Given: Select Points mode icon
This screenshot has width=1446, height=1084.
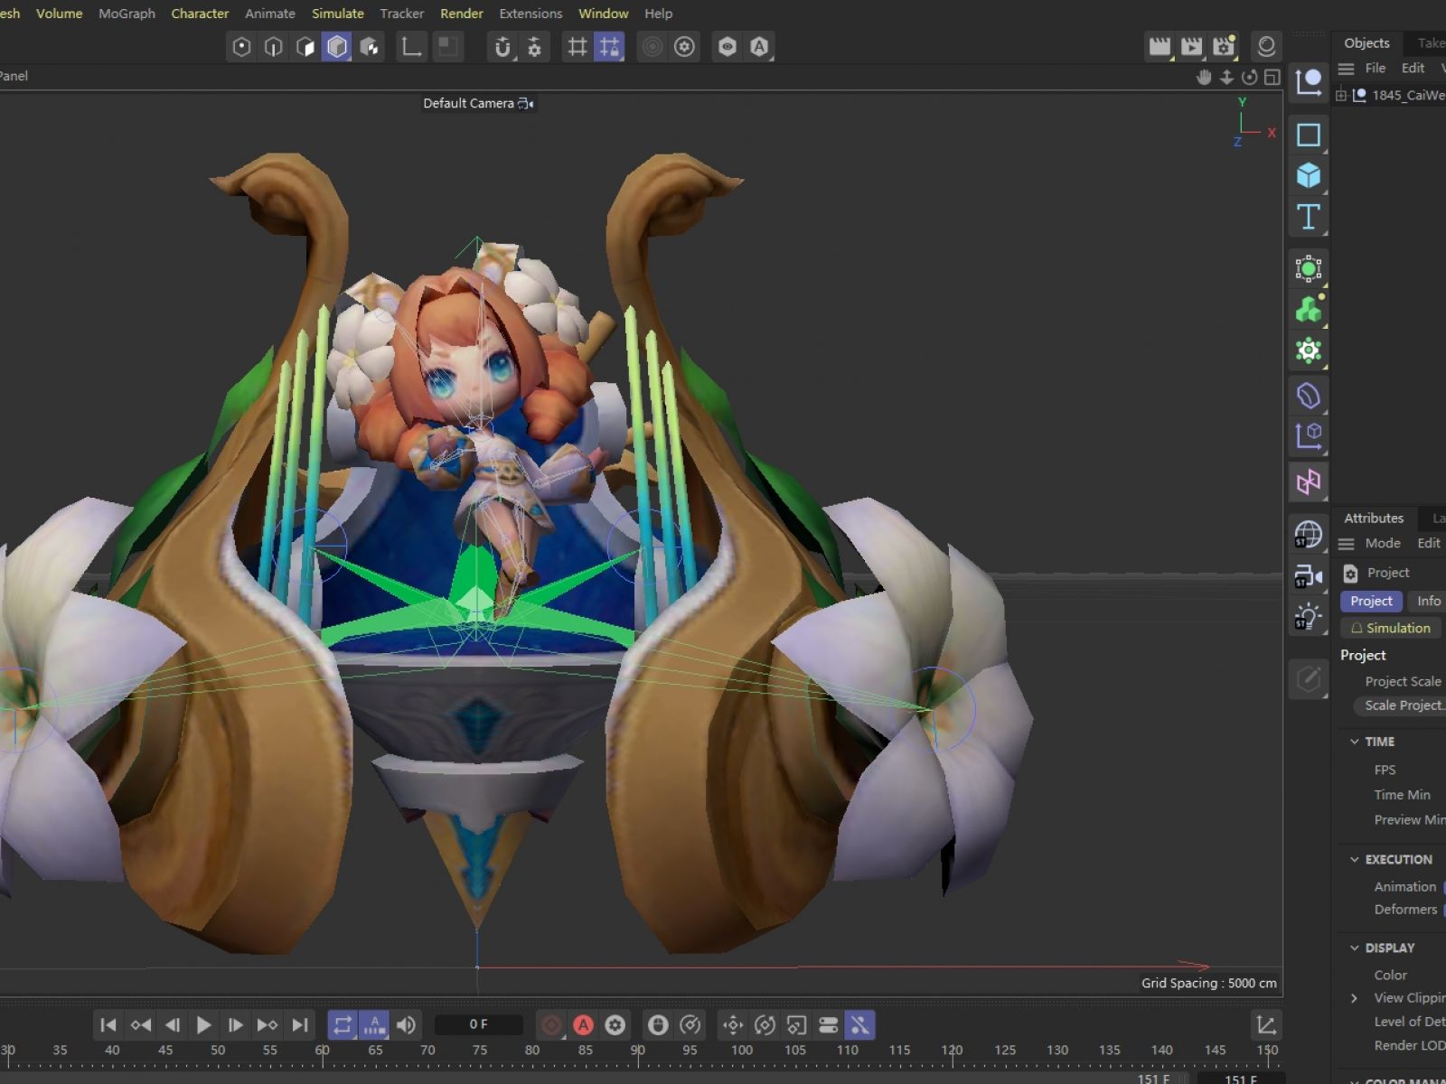Looking at the screenshot, I should tap(241, 47).
